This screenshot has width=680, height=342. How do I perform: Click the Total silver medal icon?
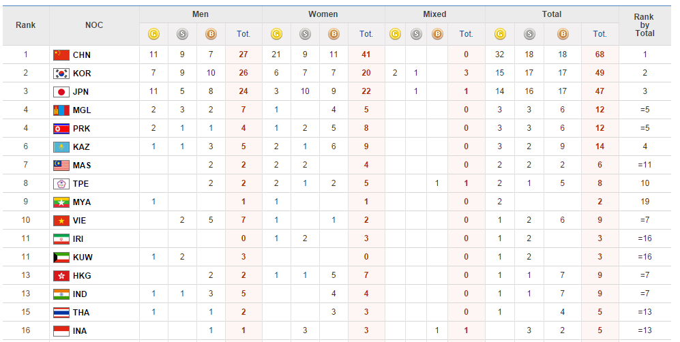click(529, 33)
